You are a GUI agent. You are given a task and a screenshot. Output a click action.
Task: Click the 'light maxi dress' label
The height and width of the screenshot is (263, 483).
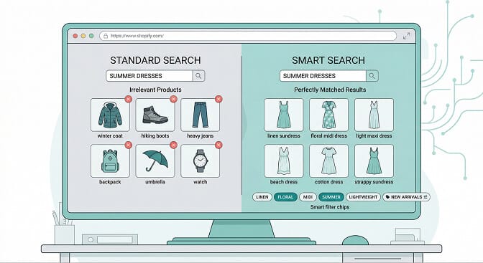[374, 136]
